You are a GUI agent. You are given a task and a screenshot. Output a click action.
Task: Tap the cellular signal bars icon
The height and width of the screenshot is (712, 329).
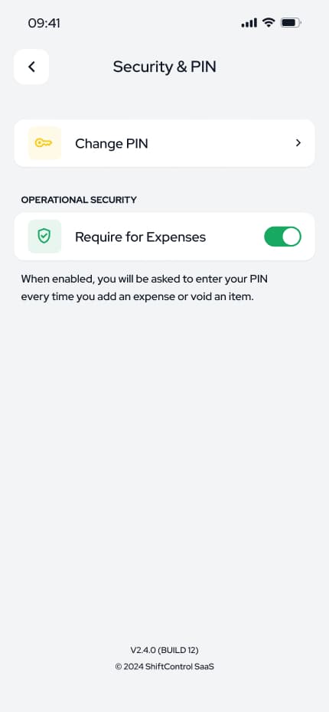tap(249, 23)
